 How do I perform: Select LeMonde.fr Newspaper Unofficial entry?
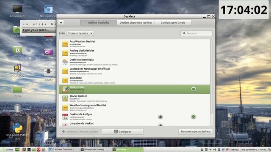135,71
